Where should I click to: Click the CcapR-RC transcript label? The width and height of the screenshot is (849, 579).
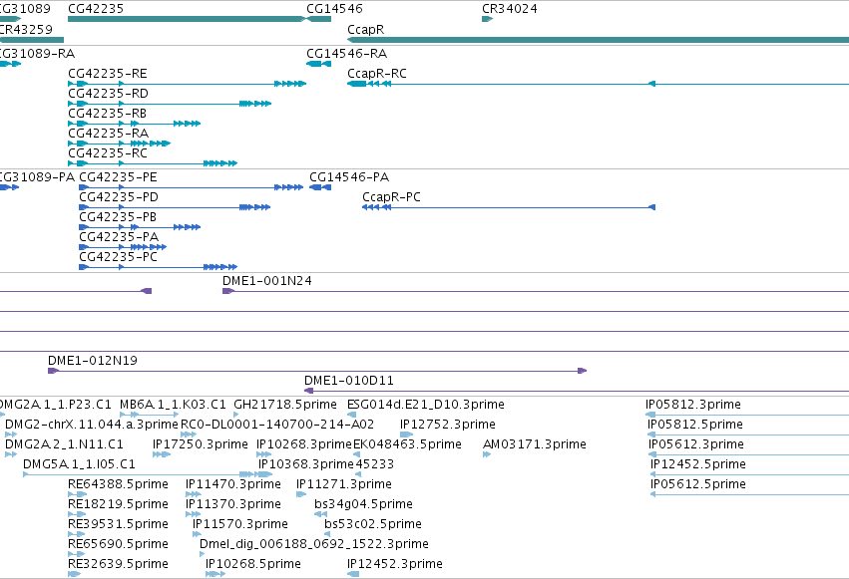pyautogui.click(x=377, y=74)
